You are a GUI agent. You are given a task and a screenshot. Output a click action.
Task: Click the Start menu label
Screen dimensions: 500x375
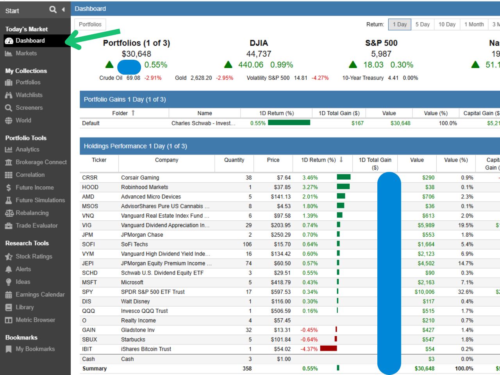[12, 11]
